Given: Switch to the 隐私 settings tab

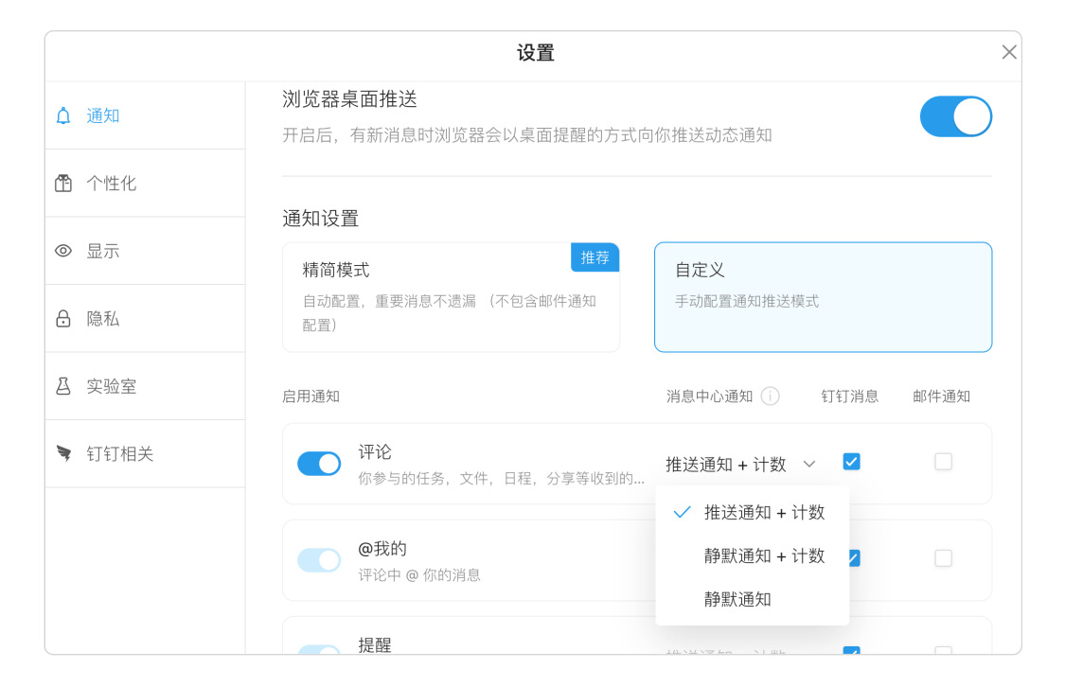Looking at the screenshot, I should point(103,319).
